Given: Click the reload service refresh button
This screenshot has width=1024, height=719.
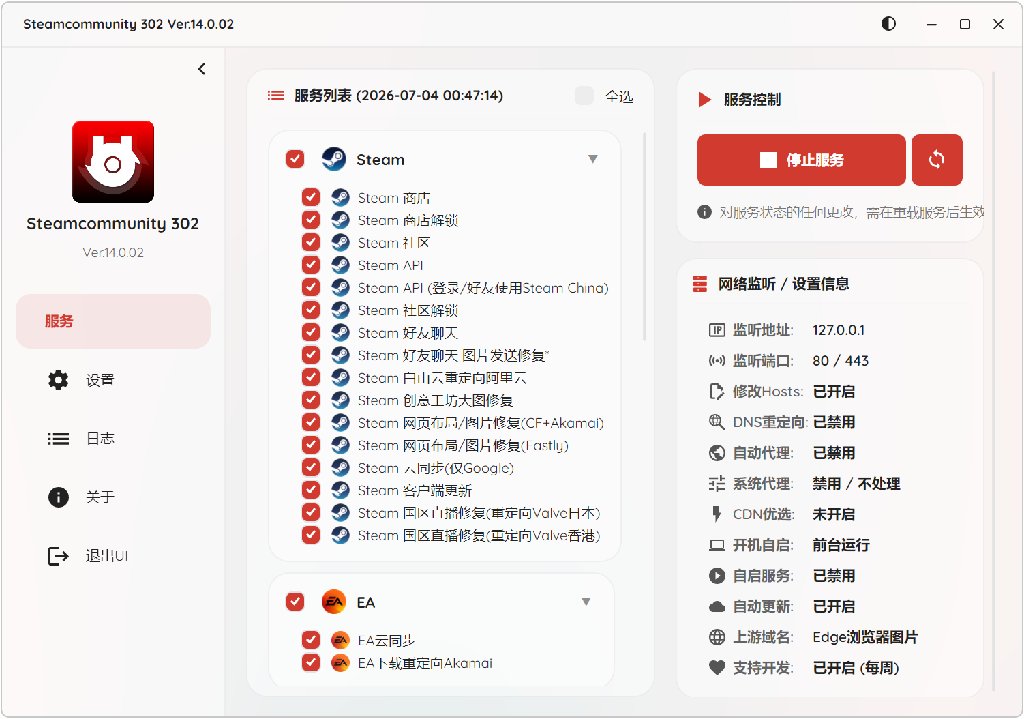Looking at the screenshot, I should 937,160.
